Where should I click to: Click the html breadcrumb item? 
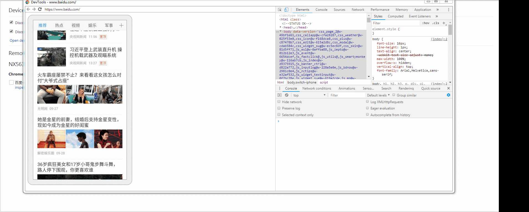(x=281, y=82)
